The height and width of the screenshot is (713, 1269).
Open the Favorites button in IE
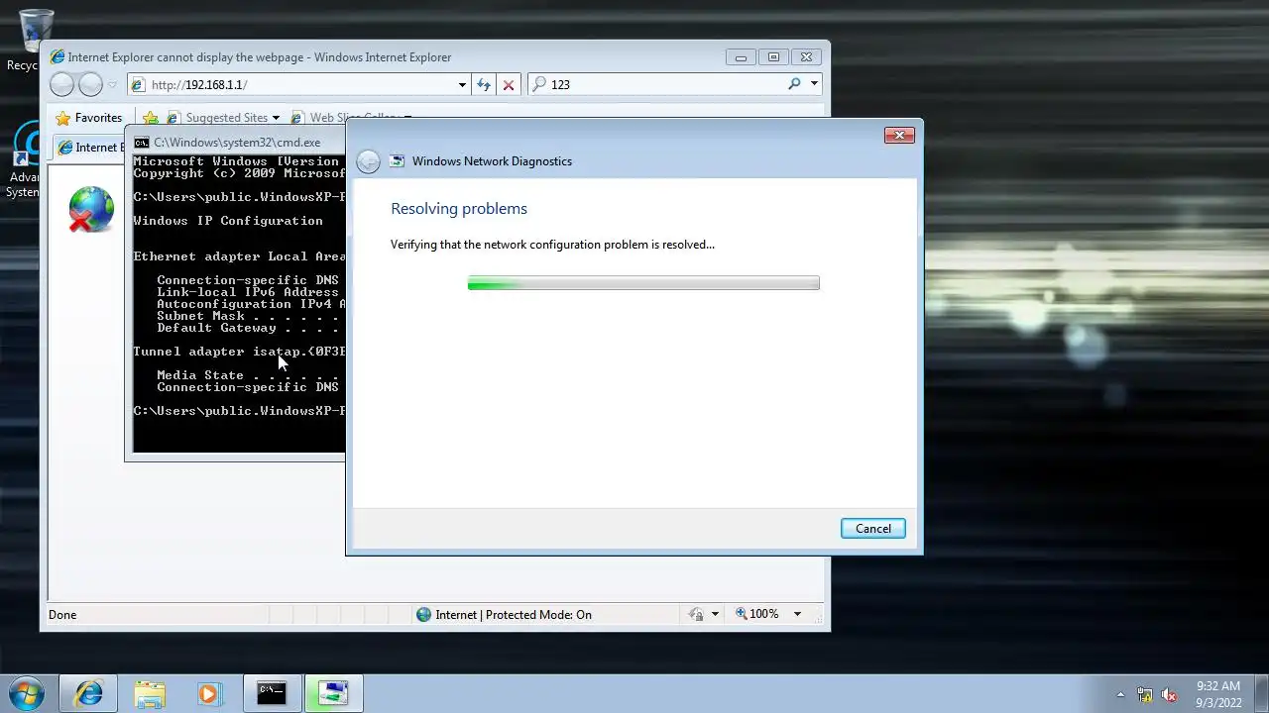[x=89, y=118]
